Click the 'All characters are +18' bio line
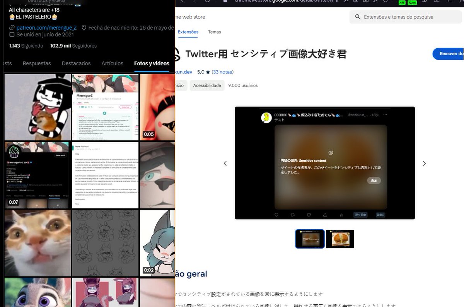Screen dimensions: 464x307 (x=33, y=10)
